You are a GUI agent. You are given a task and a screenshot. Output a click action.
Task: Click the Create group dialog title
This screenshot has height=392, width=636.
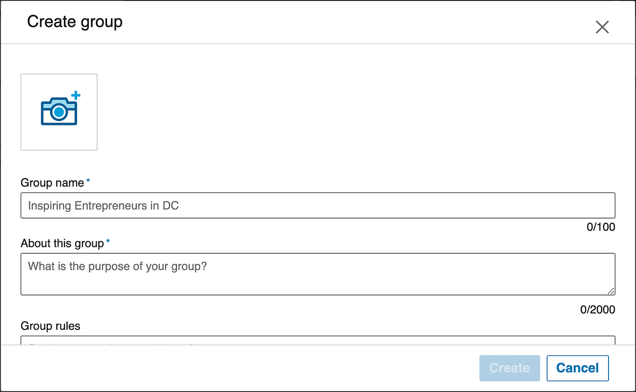pos(75,22)
